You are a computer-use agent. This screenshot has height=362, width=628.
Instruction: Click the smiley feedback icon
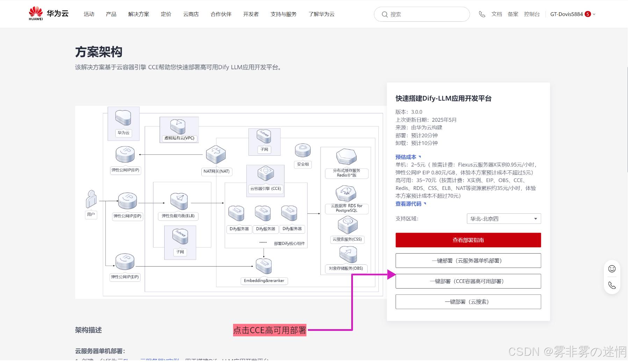pos(612,269)
